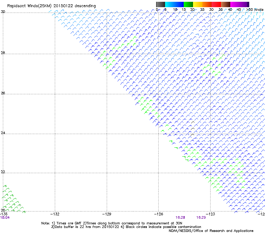Click the longitude label "-123"
Image resolution: width=265 pixels, height=233 pixels.
point(211,214)
